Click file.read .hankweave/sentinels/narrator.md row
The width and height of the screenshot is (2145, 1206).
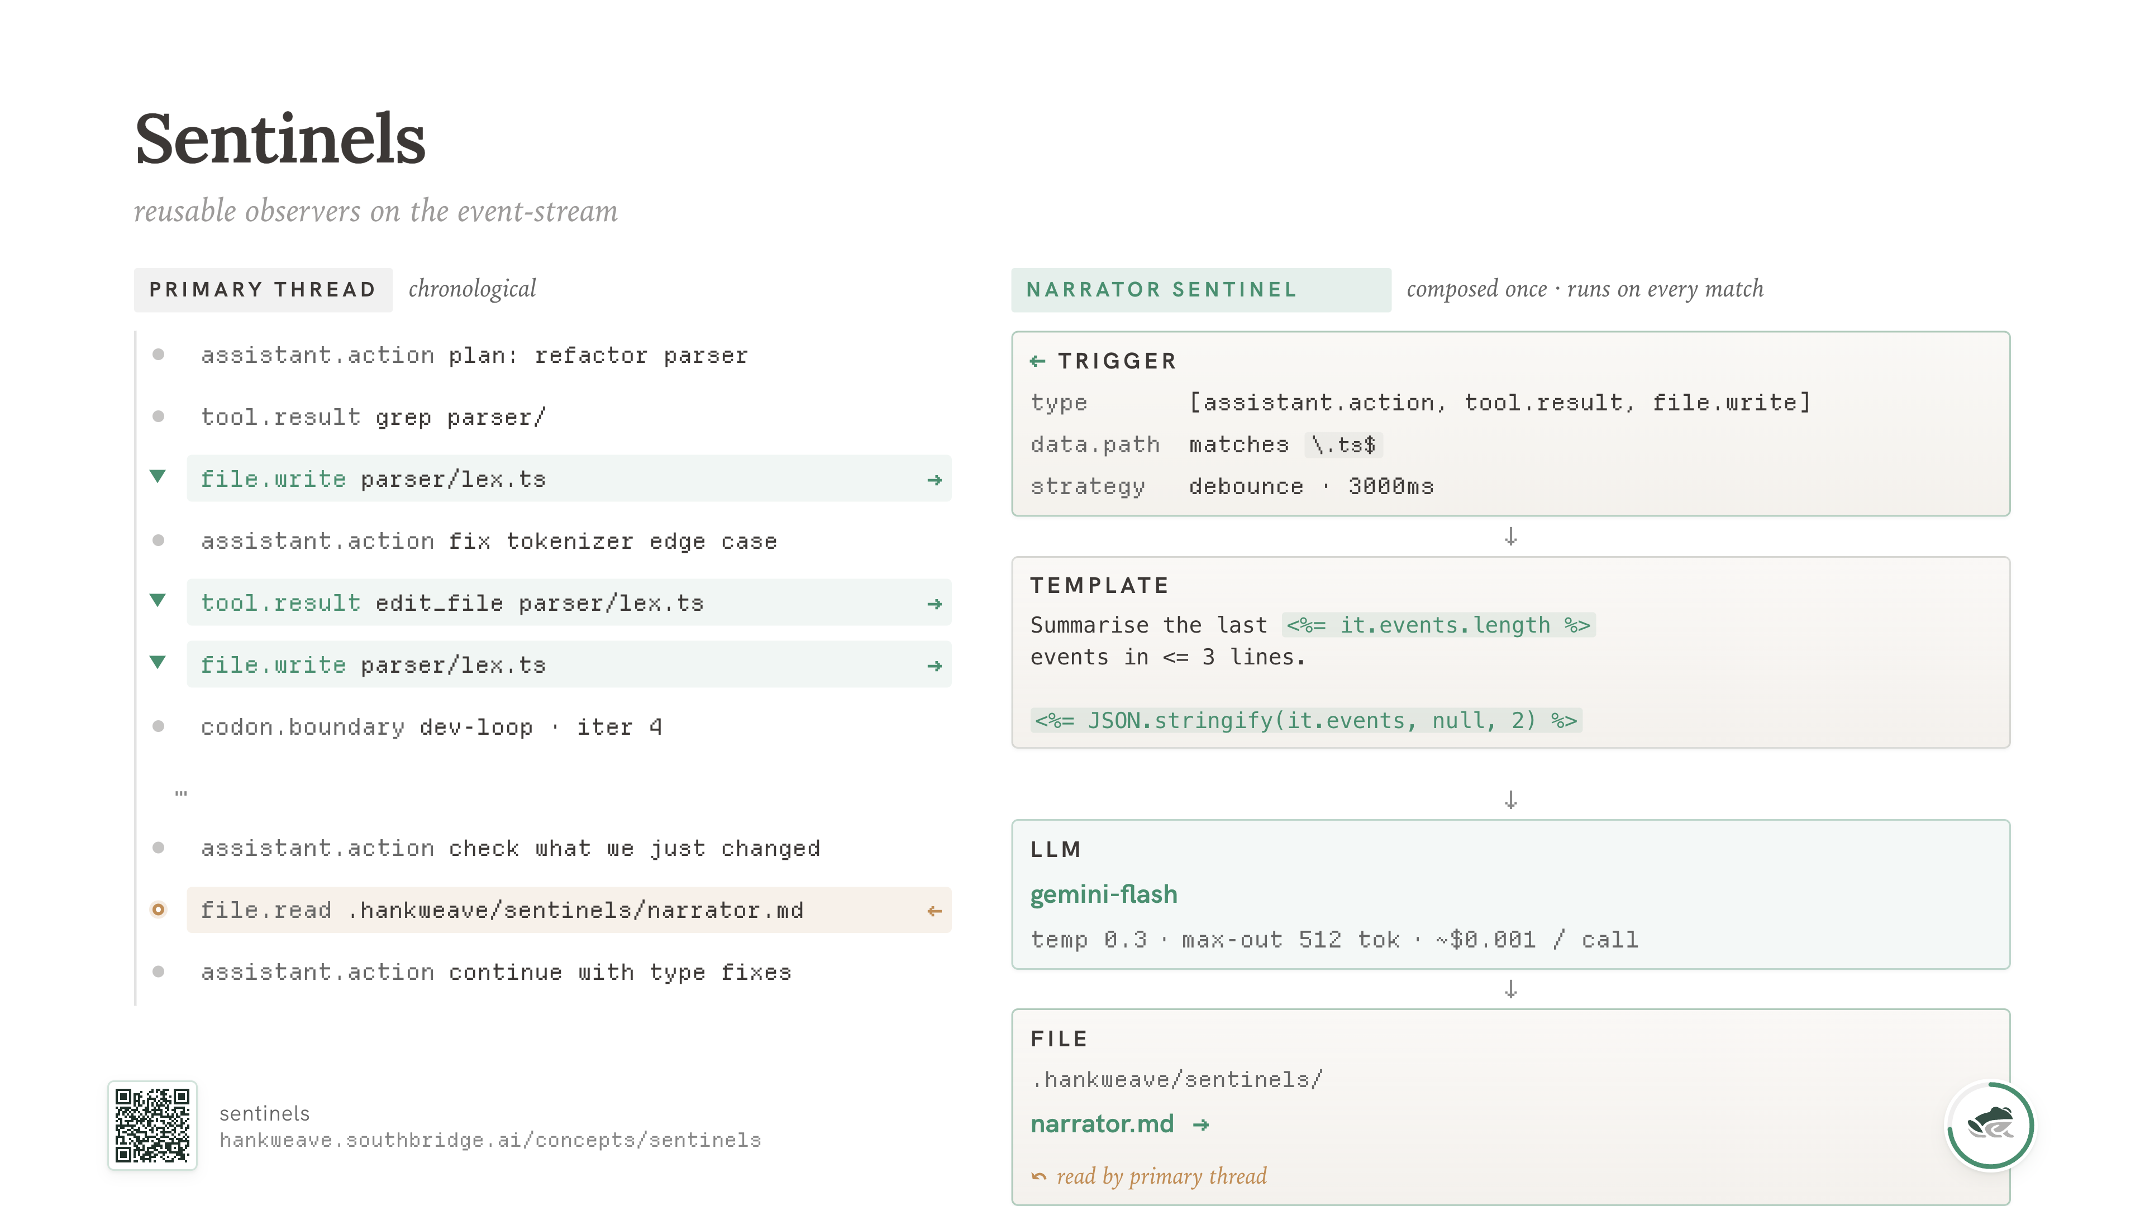[569, 910]
